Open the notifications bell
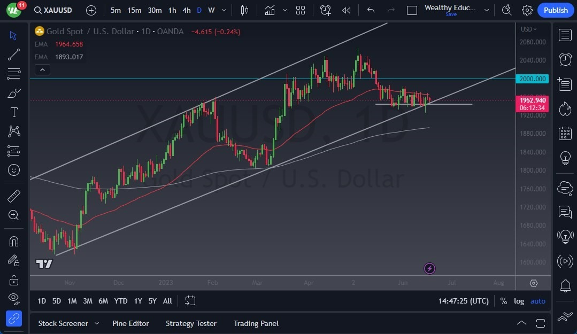The width and height of the screenshot is (577, 334). pos(565,286)
